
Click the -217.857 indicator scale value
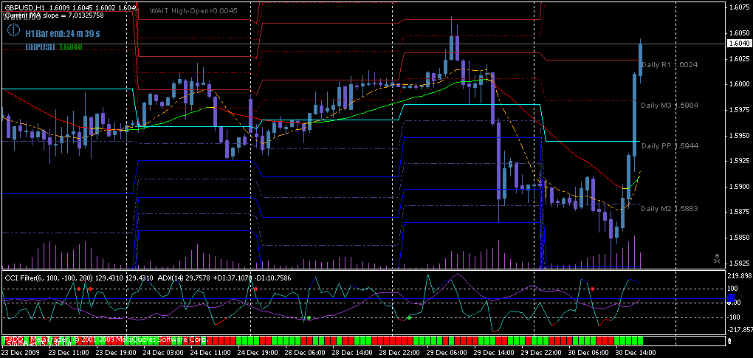point(740,330)
